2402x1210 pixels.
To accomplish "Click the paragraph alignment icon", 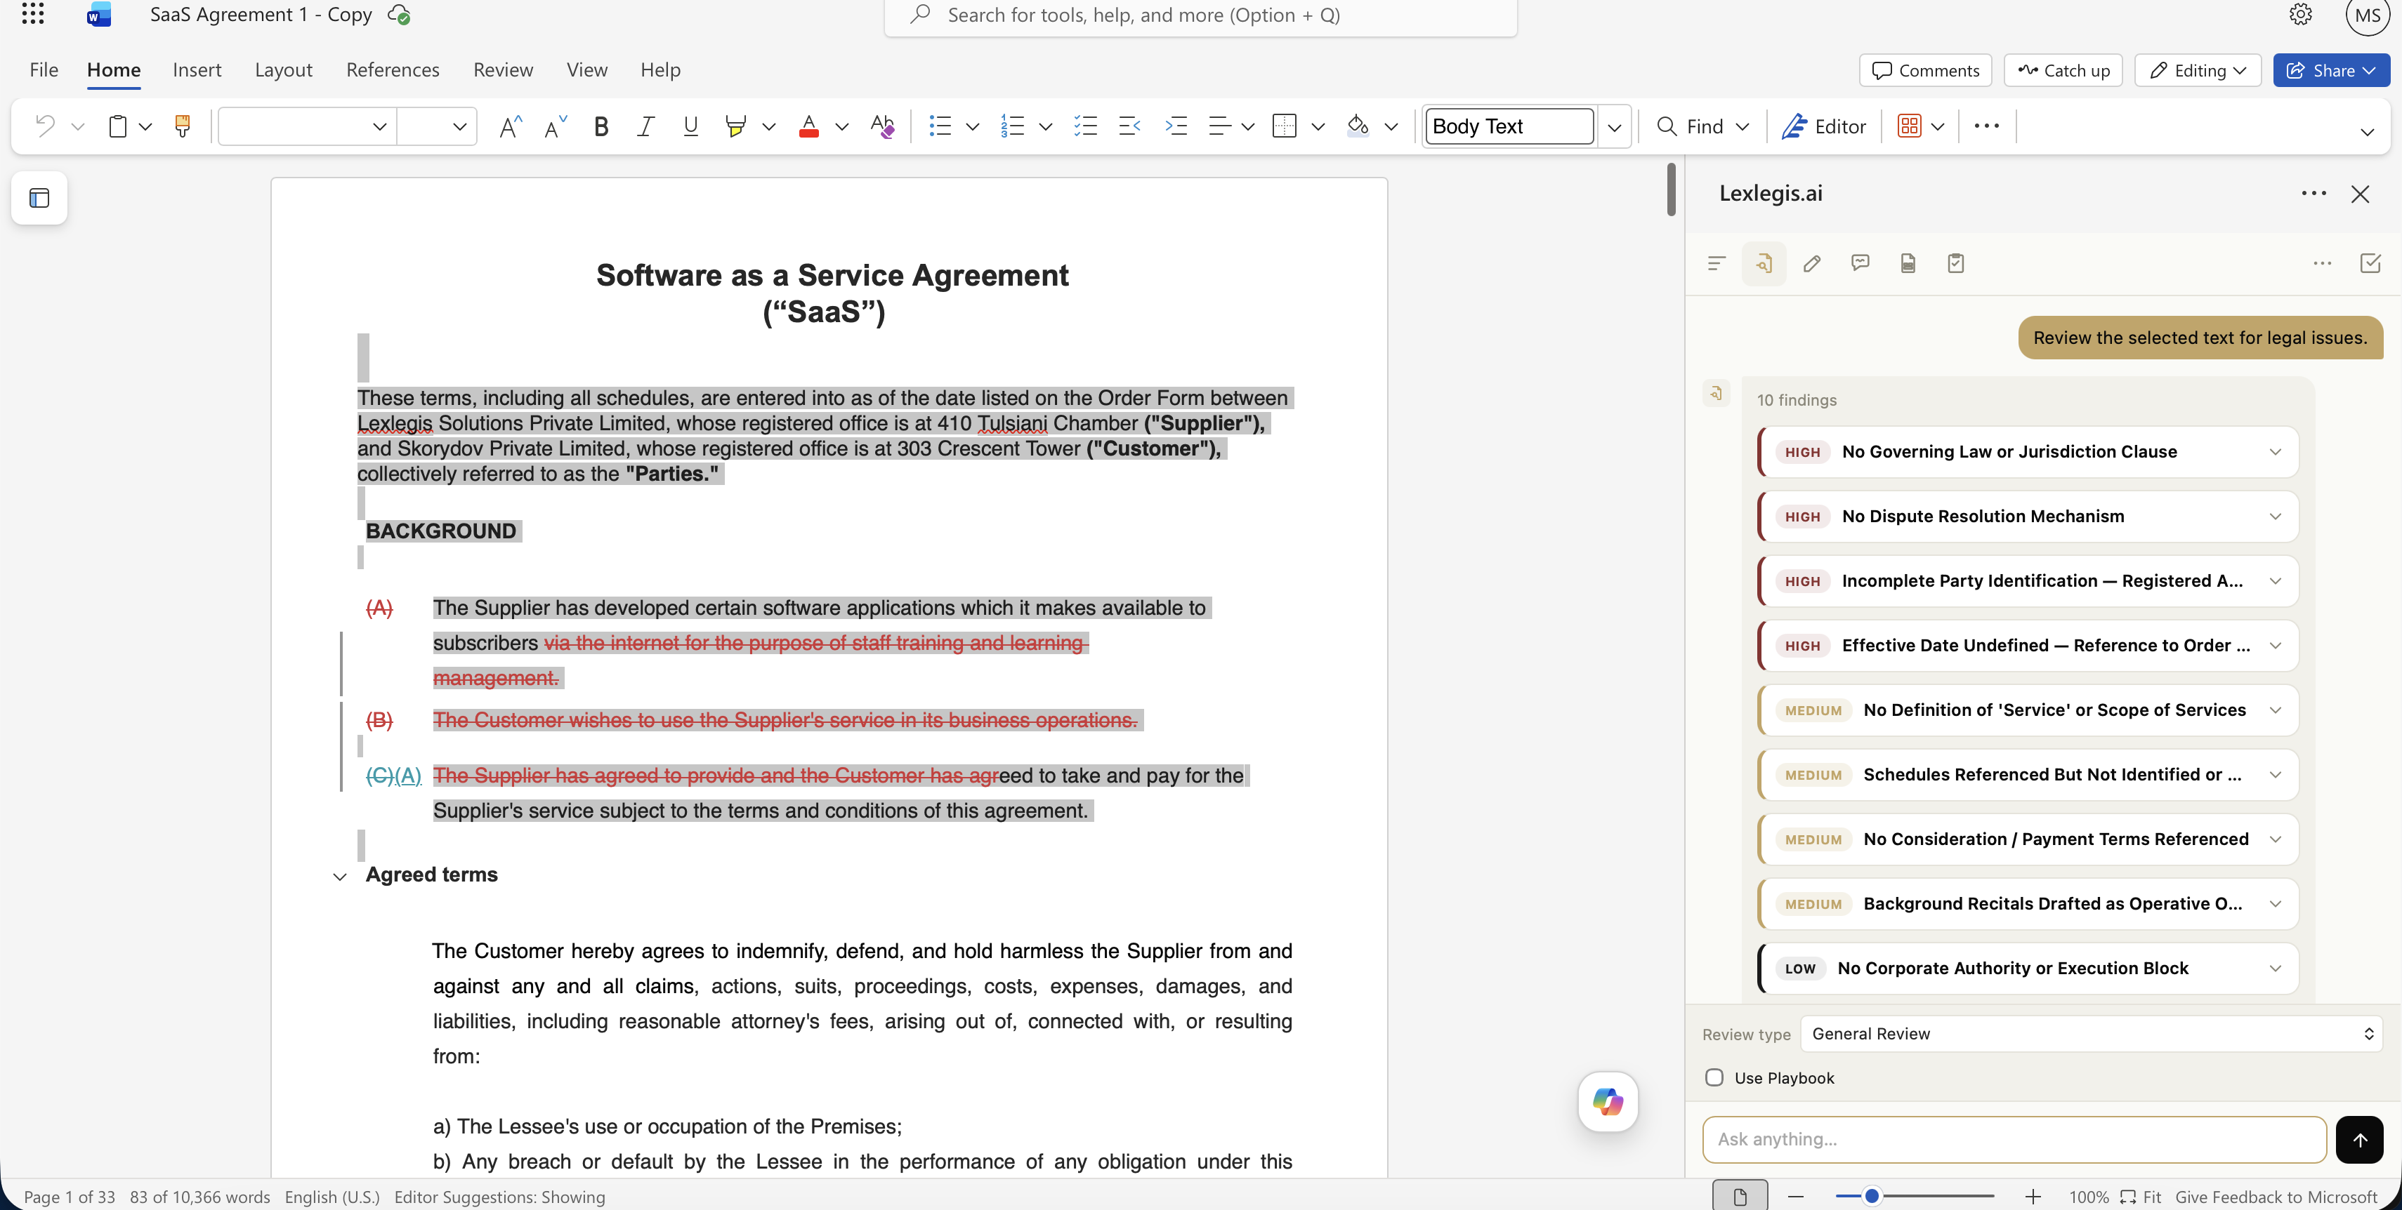I will [1220, 126].
